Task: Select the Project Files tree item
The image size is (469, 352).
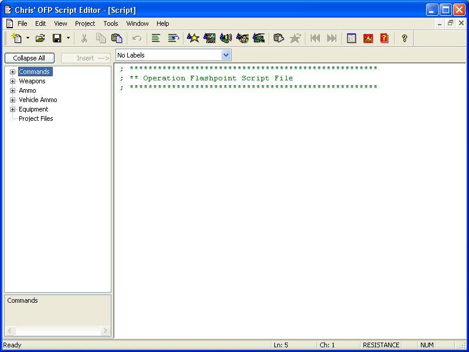Action: [36, 119]
